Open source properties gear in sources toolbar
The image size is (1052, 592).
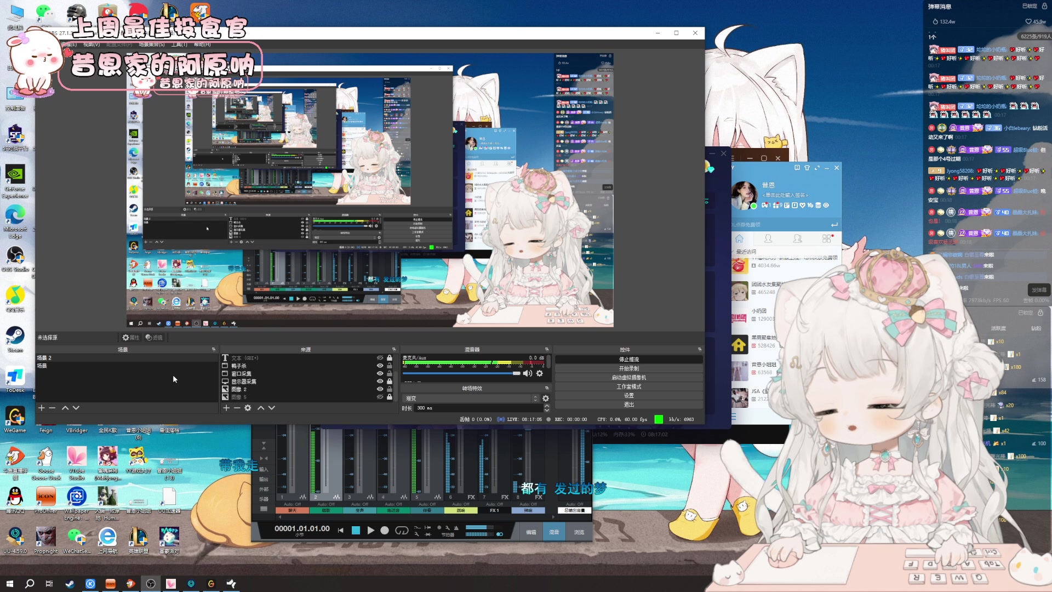click(248, 408)
